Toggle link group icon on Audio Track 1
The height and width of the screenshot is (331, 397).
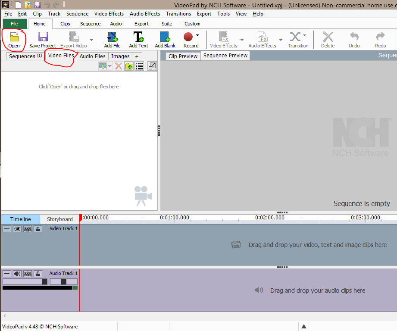(x=28, y=274)
